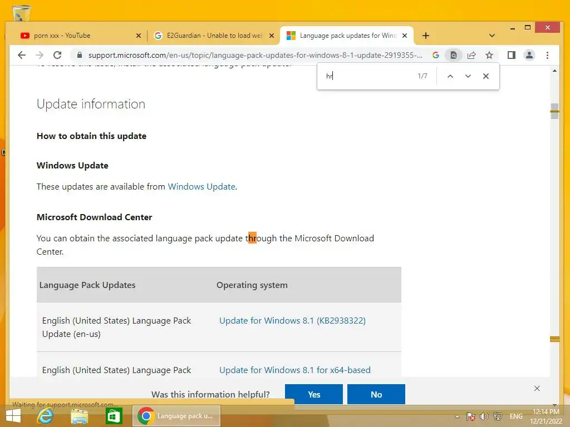The height and width of the screenshot is (427, 570).
Task: Dismiss the feedback banner
Action: (537, 388)
